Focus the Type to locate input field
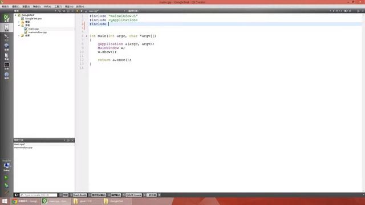Image resolution: width=365 pixels, height=205 pixels. [38, 195]
